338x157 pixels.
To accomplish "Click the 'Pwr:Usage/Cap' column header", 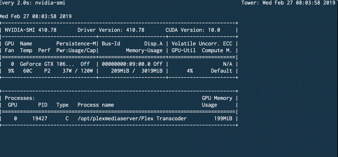I will [x=76, y=51].
